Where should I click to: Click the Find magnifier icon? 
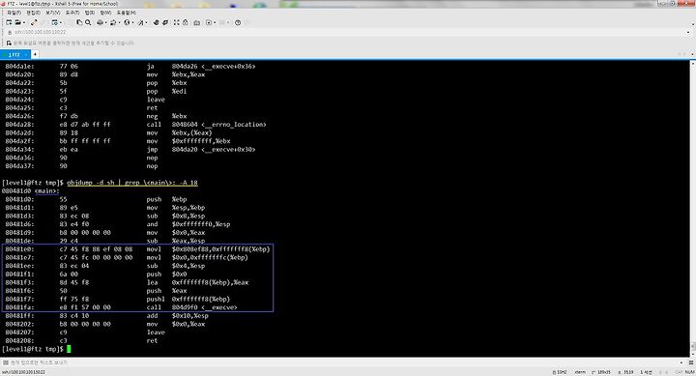[x=88, y=22]
